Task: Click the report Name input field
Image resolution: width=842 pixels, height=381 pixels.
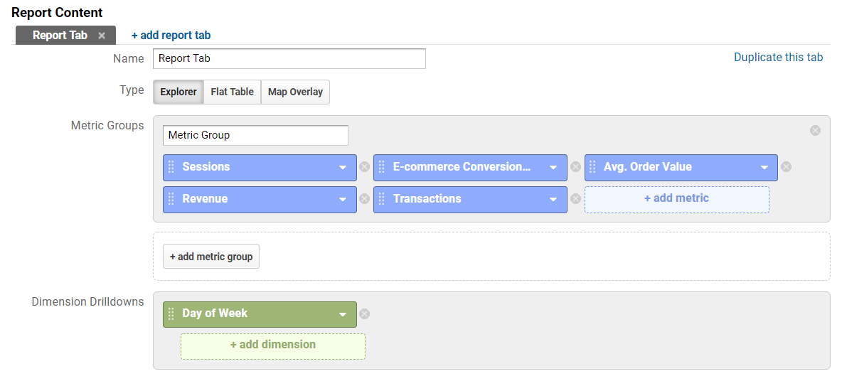Action: pos(289,58)
